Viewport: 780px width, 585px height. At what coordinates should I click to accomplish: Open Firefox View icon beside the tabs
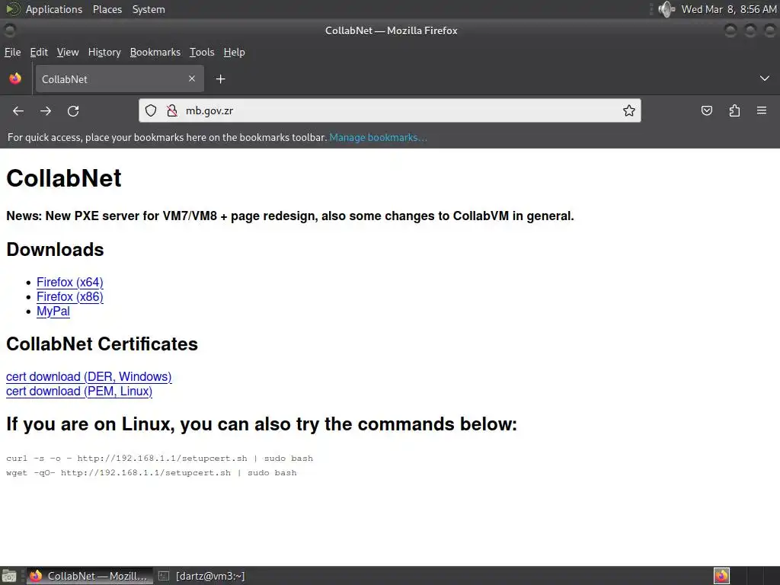click(15, 78)
